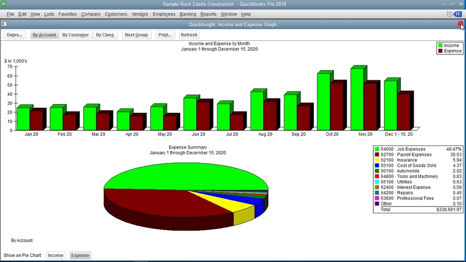The height and width of the screenshot is (262, 466).
Task: Close the Income and Expense Graph window
Action: point(460,24)
